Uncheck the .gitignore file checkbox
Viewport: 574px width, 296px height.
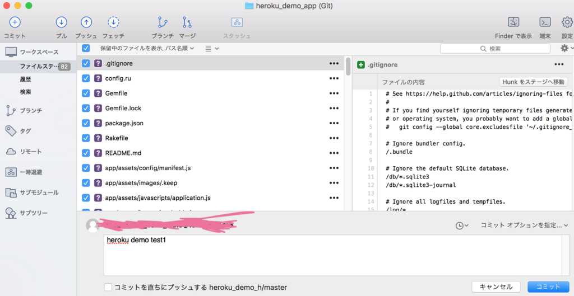click(x=86, y=63)
